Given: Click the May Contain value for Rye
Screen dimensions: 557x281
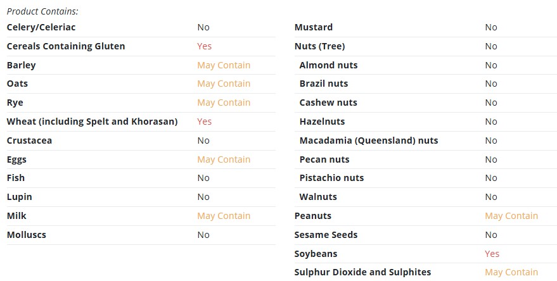Looking at the screenshot, I should coord(224,103).
